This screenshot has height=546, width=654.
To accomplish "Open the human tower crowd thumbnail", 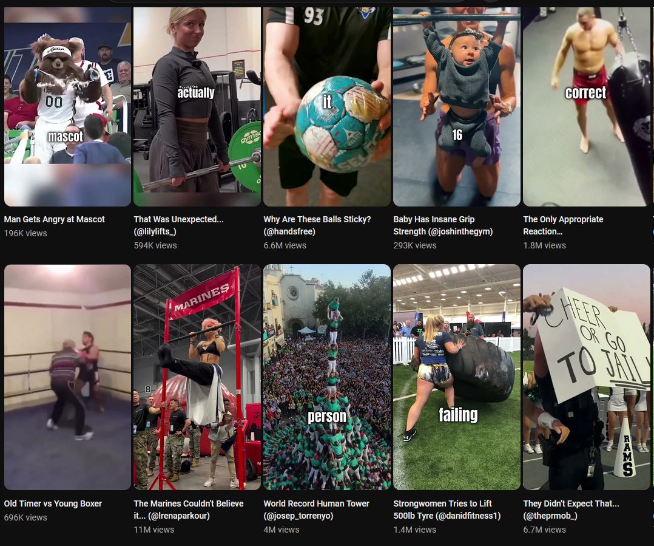I will click(327, 377).
